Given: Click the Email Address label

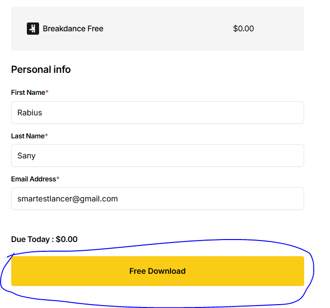Looking at the screenshot, I should tap(34, 179).
